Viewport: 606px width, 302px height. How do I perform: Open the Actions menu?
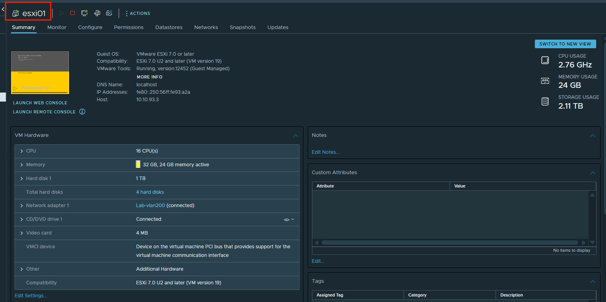click(x=138, y=13)
